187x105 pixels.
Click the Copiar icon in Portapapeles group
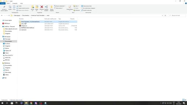[x=10, y=7]
